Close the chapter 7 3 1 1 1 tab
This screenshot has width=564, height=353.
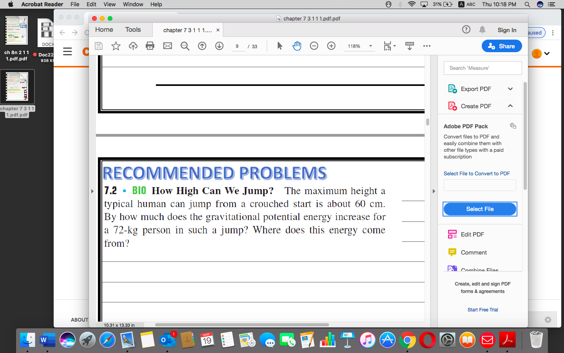218,30
